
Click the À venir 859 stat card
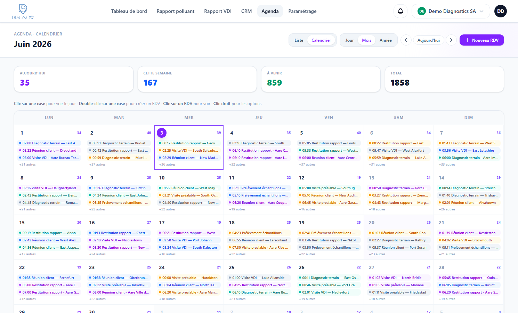(321, 79)
